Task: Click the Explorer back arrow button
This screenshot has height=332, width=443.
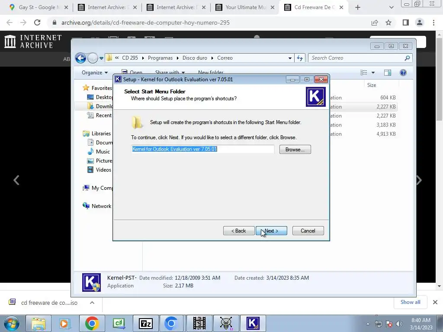Action: point(80,58)
